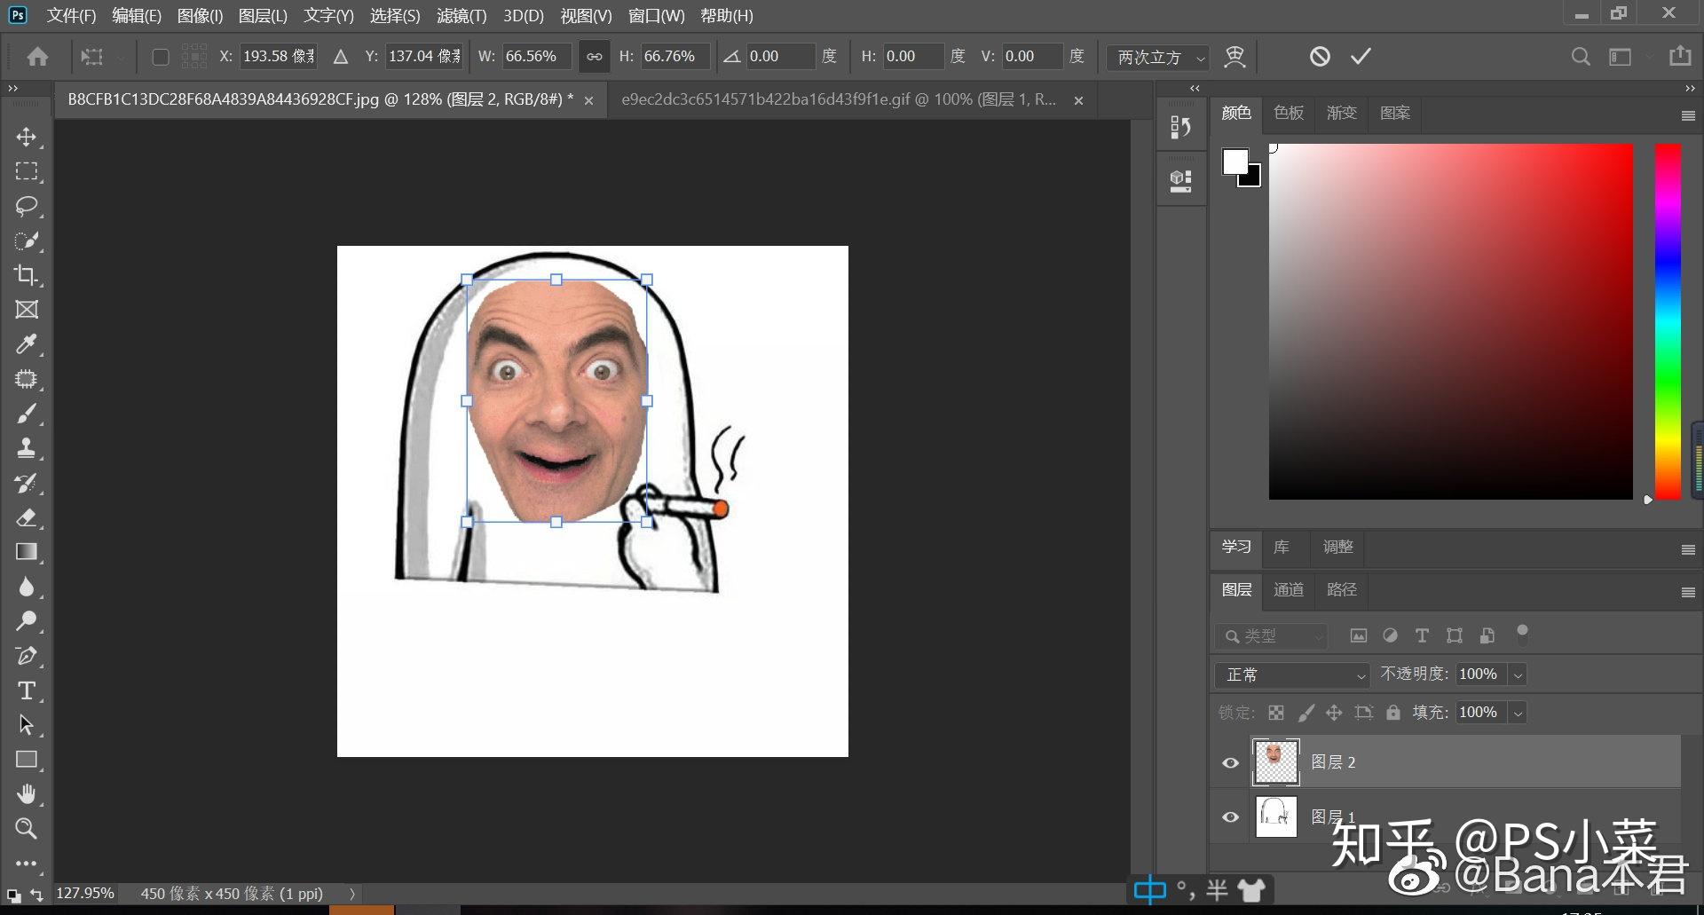Open the interpolation 两次立方 dropdown
The height and width of the screenshot is (915, 1704).
pos(1157,57)
